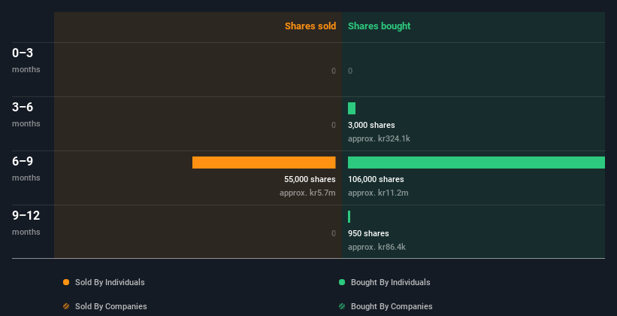Click the 3–6 months row label
Viewport: 617px width, 316px height.
(x=26, y=114)
